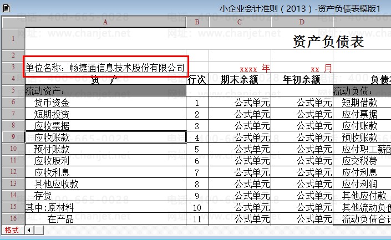Select the 应收股利 cell

point(105,161)
